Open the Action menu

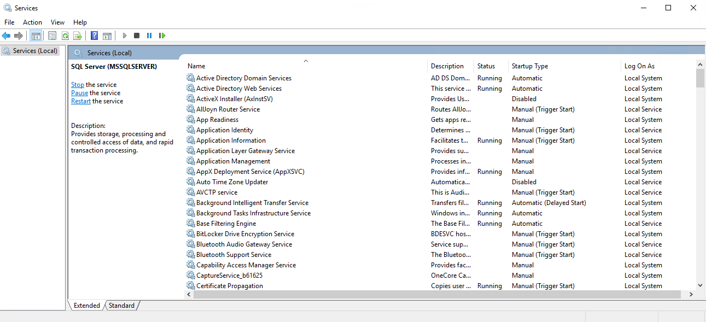click(32, 22)
